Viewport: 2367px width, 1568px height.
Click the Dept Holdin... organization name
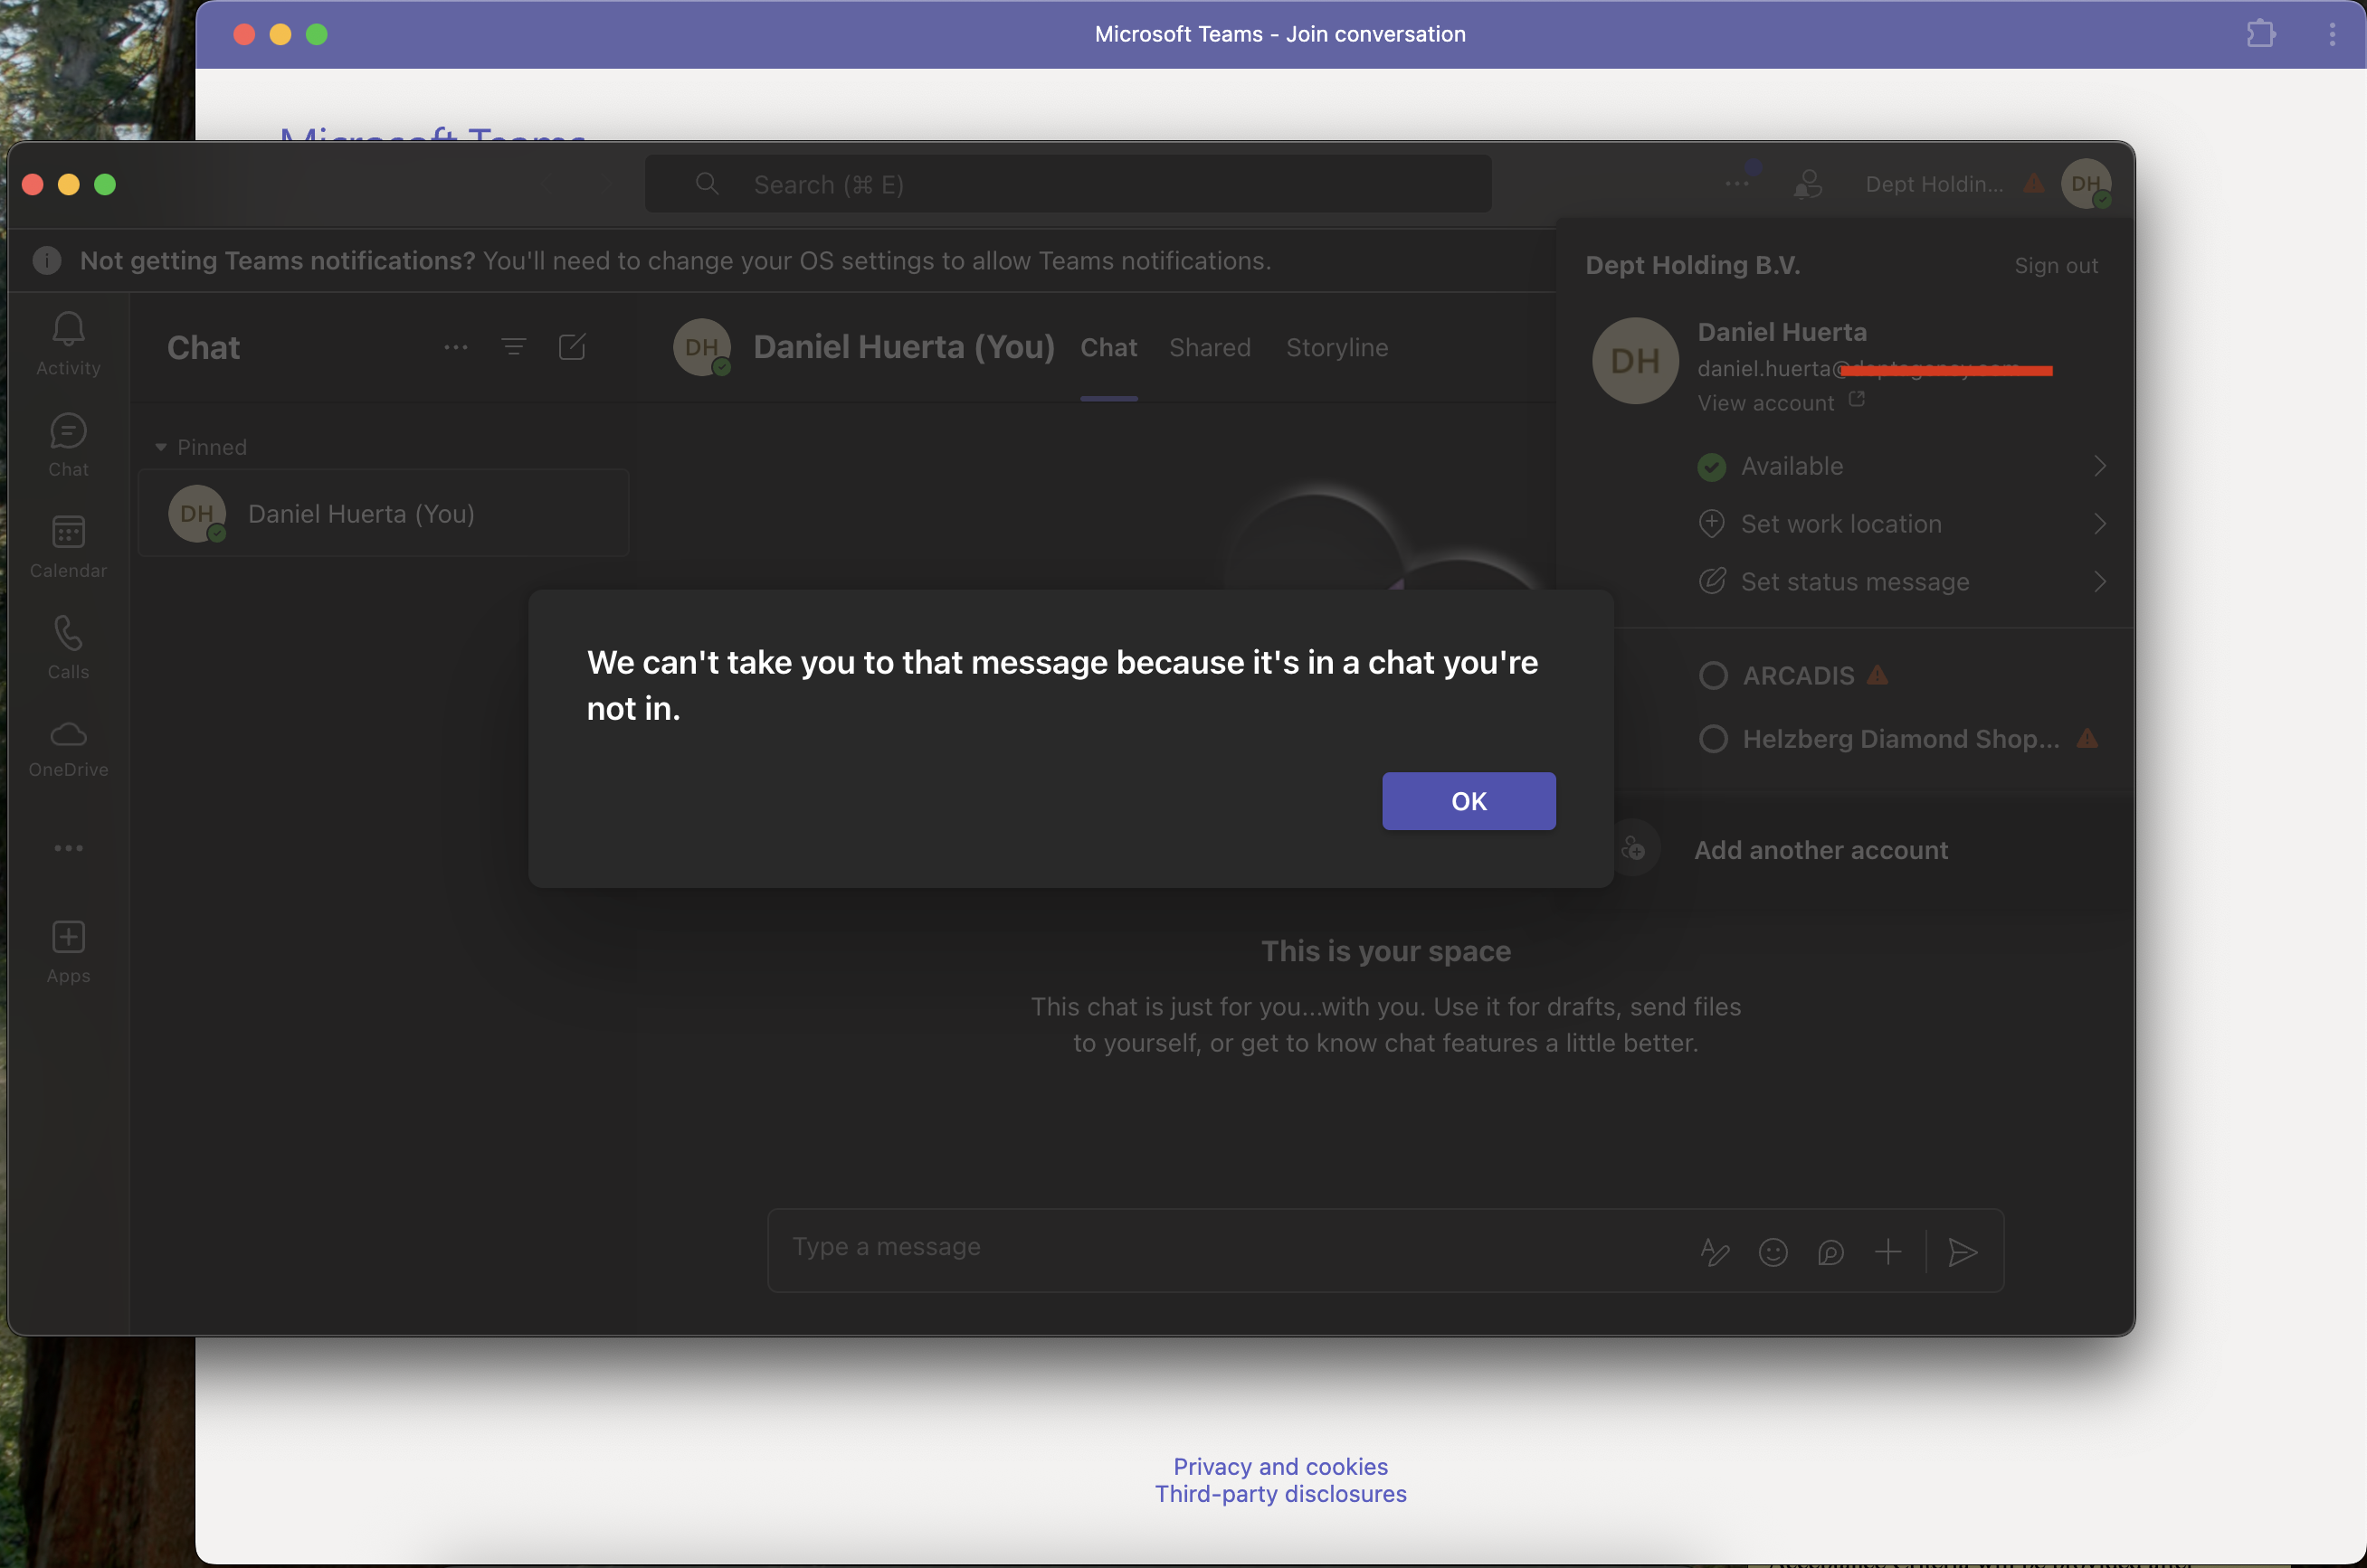(1934, 184)
